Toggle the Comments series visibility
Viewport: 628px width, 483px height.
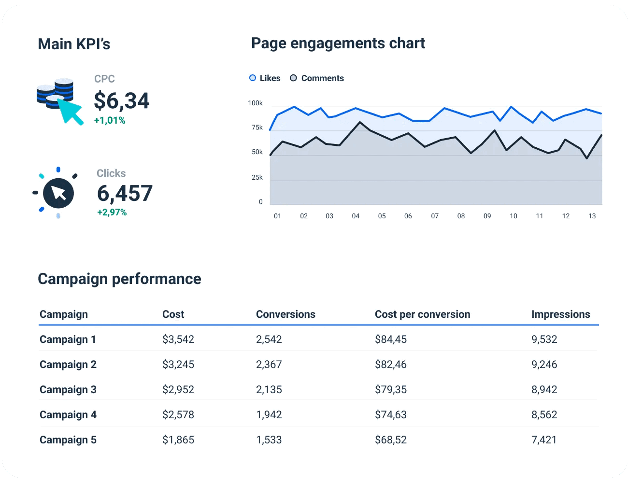point(316,78)
